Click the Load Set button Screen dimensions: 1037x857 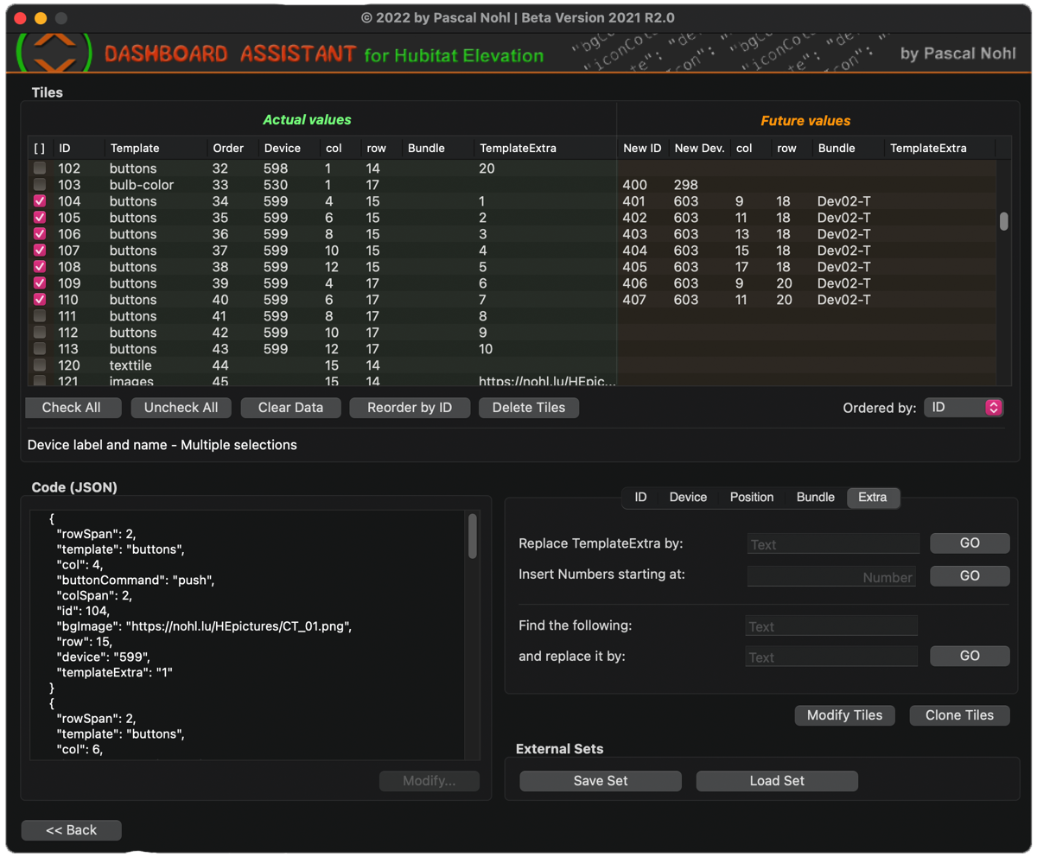click(777, 781)
